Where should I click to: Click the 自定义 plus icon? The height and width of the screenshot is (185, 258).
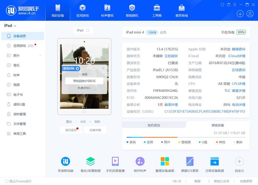[239, 161]
